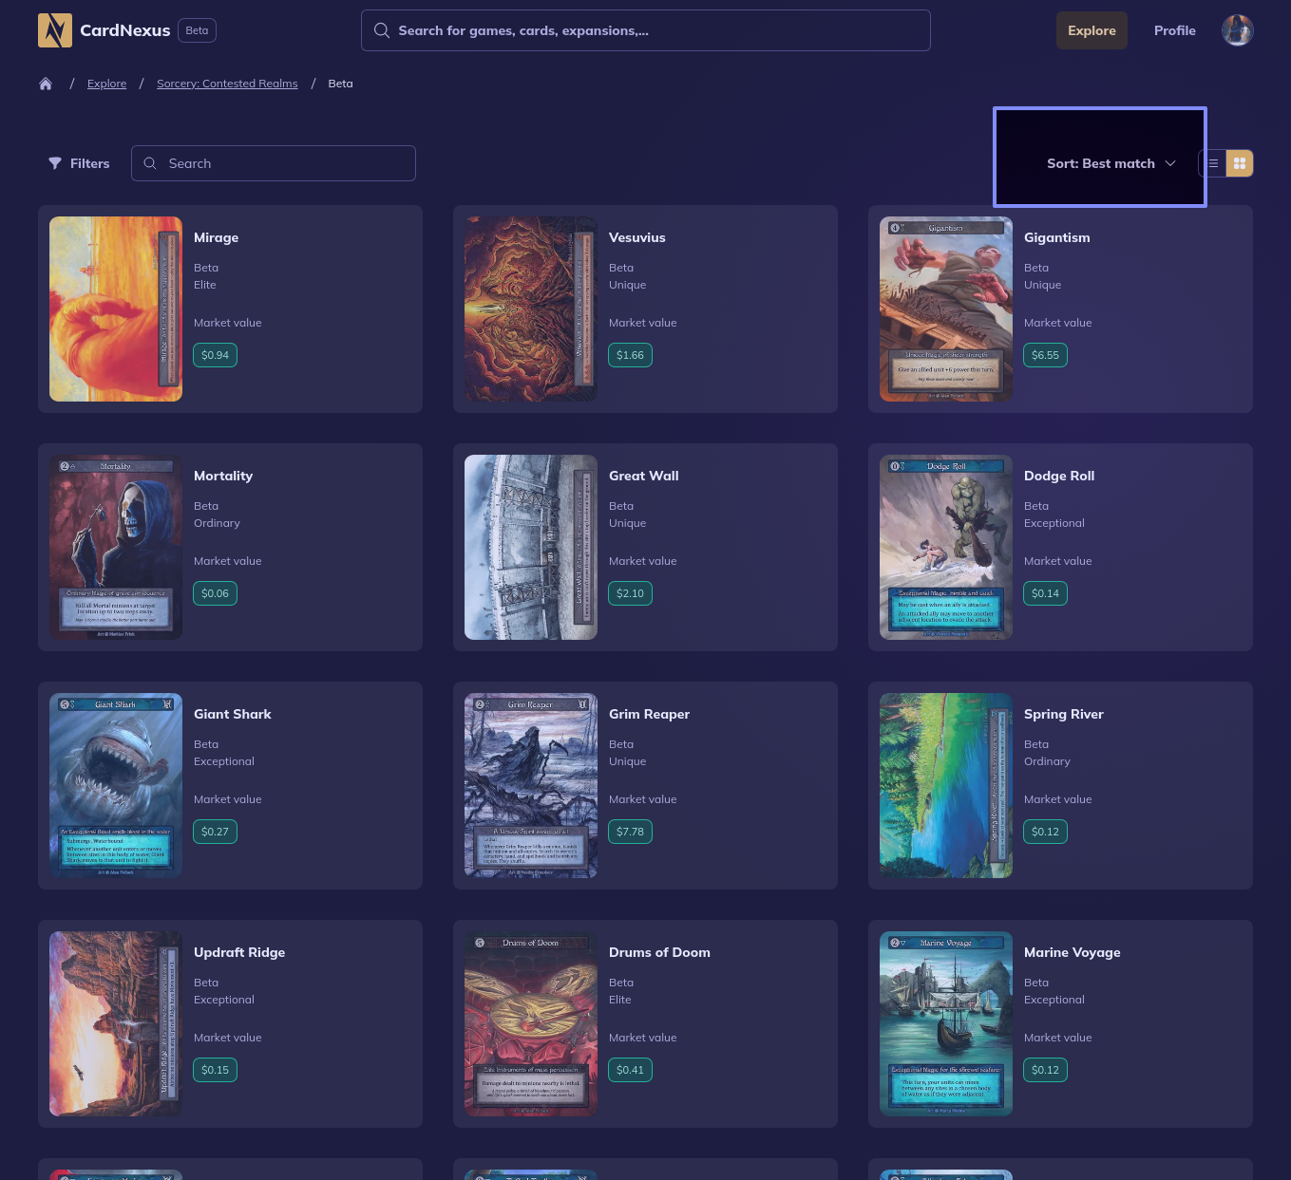Open the Giant Shark card image
Viewport: 1291px width, 1180px height.
[116, 785]
